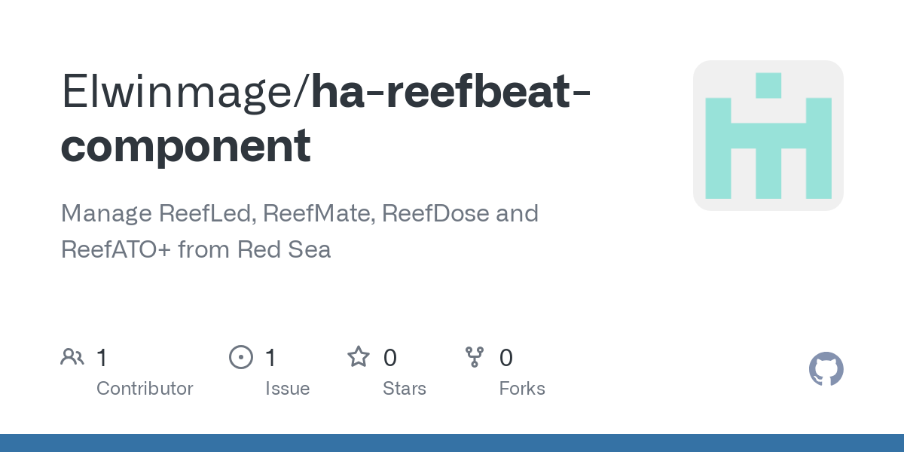Click description line starting with Manage ReefLed

(x=300, y=214)
